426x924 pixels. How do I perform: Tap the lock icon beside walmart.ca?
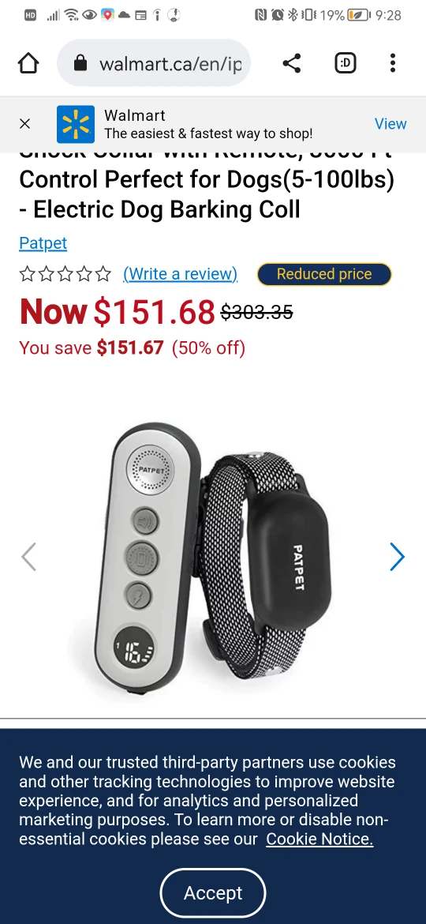[x=80, y=63]
